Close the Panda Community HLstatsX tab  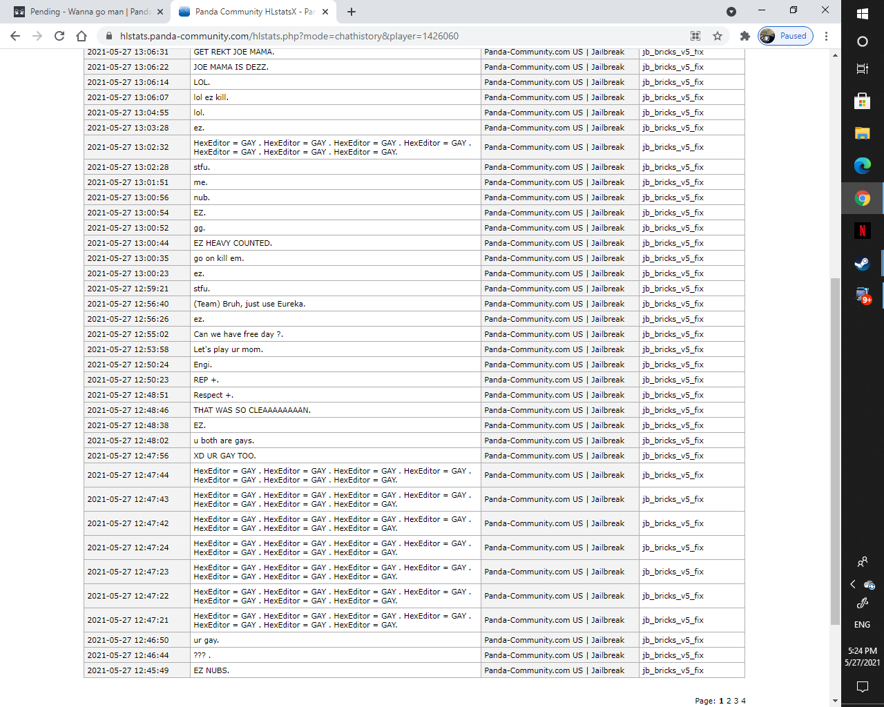click(x=325, y=12)
